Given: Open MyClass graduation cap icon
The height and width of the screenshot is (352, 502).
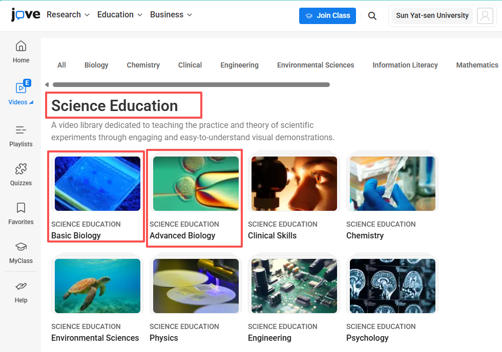Looking at the screenshot, I should point(21,247).
